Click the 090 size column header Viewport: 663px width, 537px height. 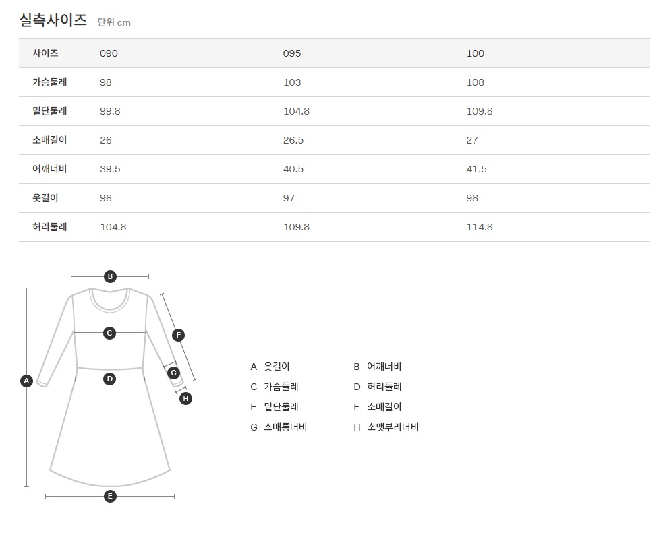pos(109,53)
